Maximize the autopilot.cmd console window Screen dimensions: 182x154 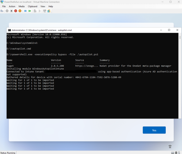click(x=169, y=30)
